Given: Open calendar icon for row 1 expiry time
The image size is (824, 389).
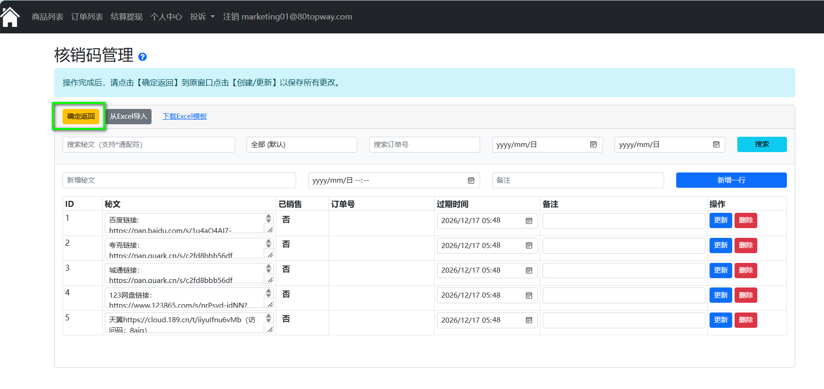Looking at the screenshot, I should click(x=529, y=221).
